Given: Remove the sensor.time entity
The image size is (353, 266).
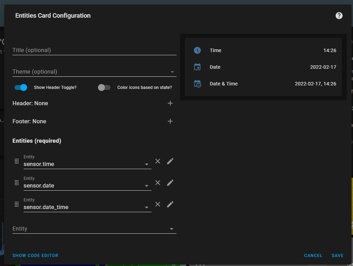Looking at the screenshot, I should click(158, 161).
